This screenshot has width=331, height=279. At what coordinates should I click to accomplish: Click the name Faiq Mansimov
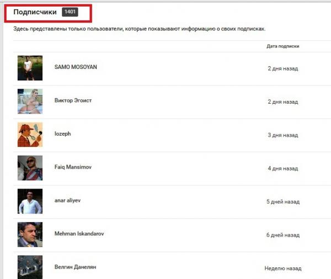tap(74, 167)
